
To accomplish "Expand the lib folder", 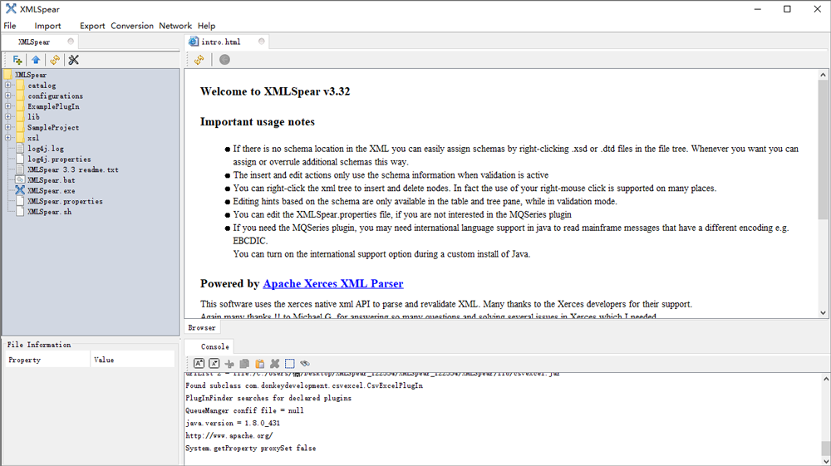I will tap(8, 116).
